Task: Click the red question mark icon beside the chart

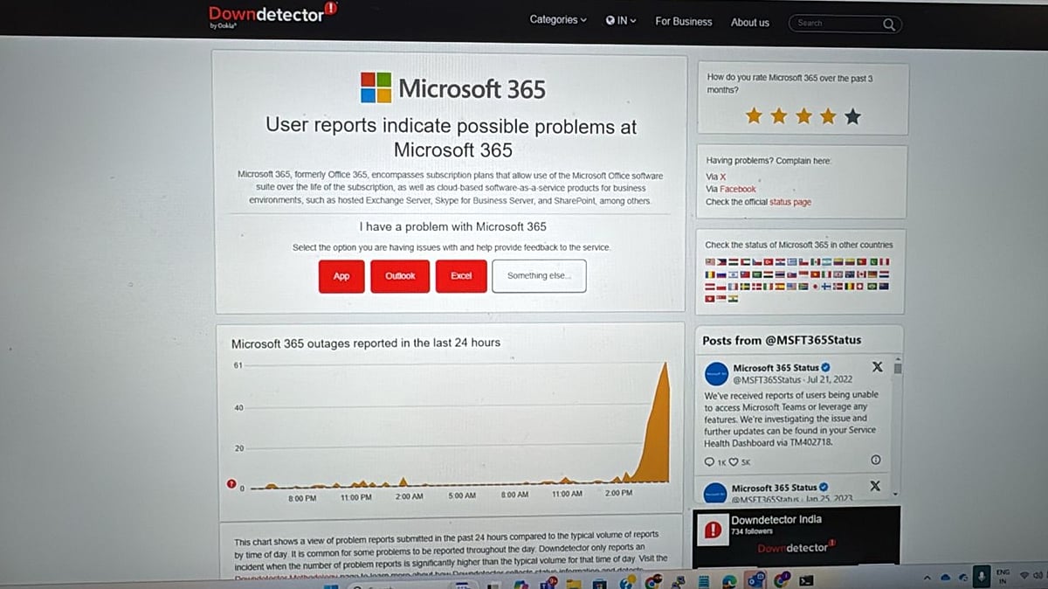Action: 231,485
